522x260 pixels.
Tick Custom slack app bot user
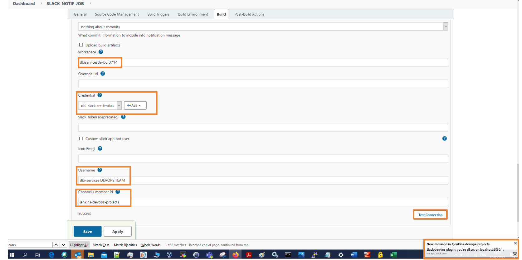(x=81, y=139)
